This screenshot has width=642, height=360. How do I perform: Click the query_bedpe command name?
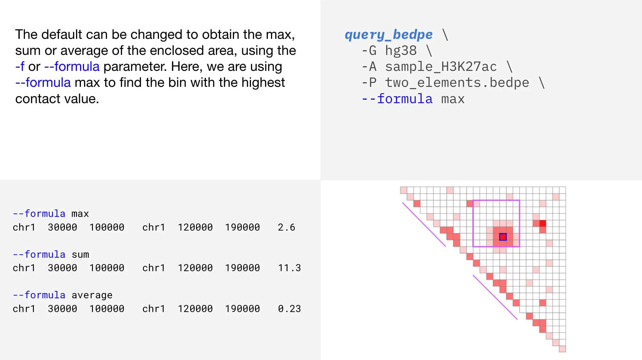[x=389, y=35]
